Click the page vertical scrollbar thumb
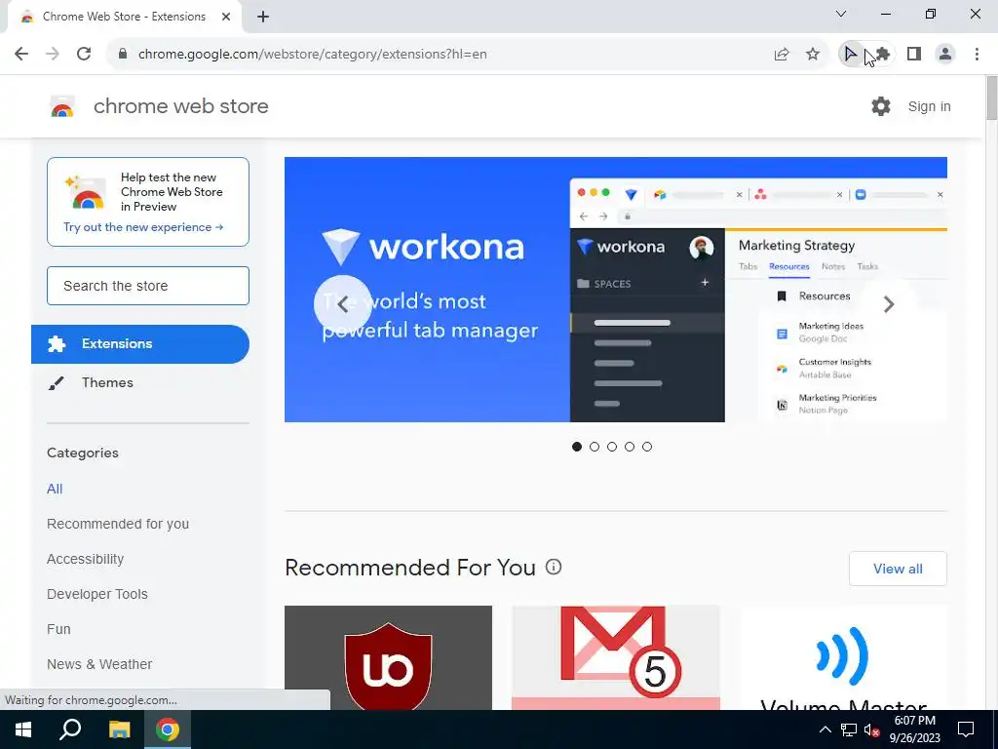Image resolution: width=998 pixels, height=749 pixels. pos(991,98)
